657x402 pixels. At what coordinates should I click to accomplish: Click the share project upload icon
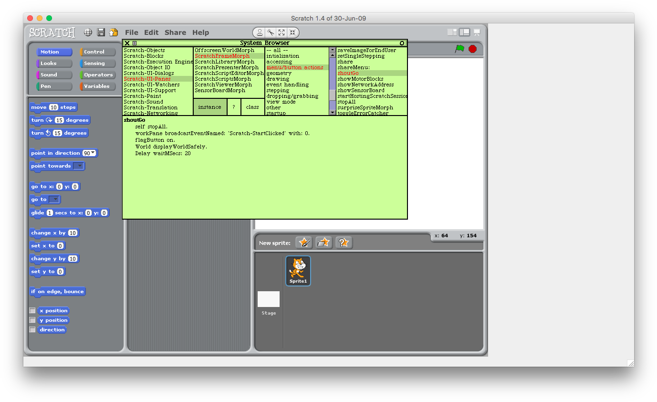point(113,32)
